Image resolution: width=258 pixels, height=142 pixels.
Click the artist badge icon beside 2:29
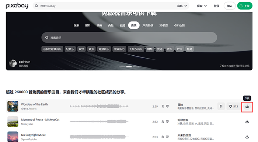163,107
